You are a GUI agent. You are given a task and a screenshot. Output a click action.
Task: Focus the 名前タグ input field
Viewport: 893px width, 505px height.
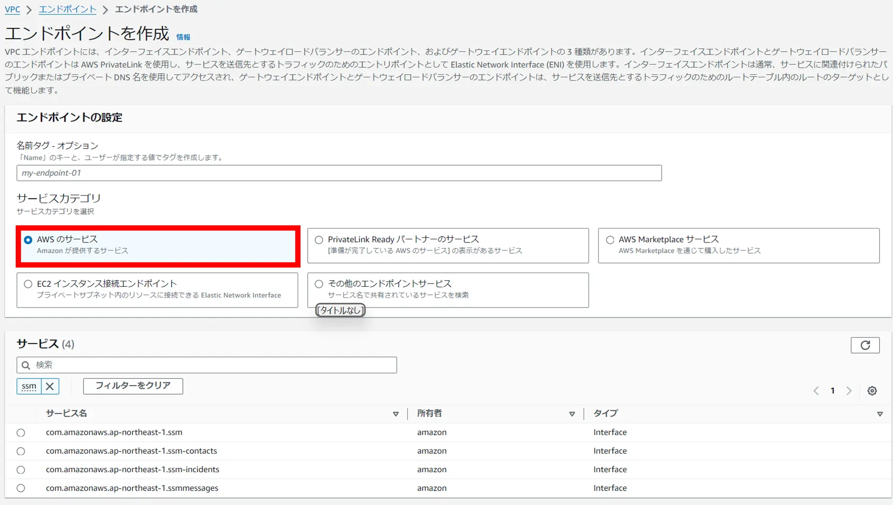coord(339,173)
